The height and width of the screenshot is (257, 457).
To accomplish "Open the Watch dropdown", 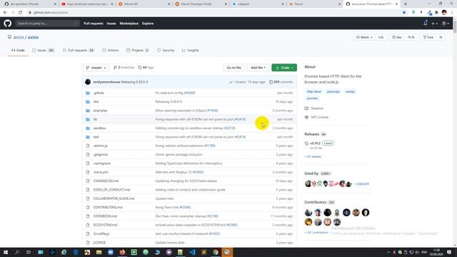I will click(364, 37).
